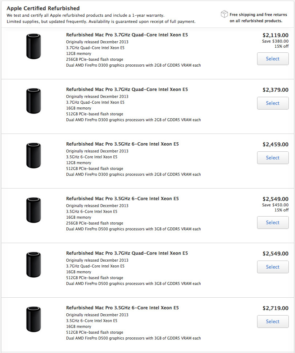Click the Mac Pro image for the $2,379.00 listing

tap(34, 101)
